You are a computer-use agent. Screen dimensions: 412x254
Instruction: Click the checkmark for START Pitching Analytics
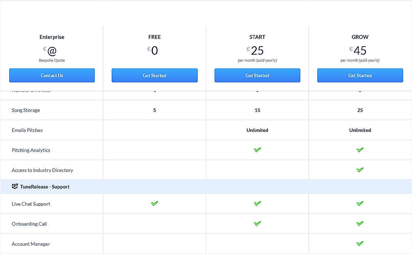coord(257,150)
